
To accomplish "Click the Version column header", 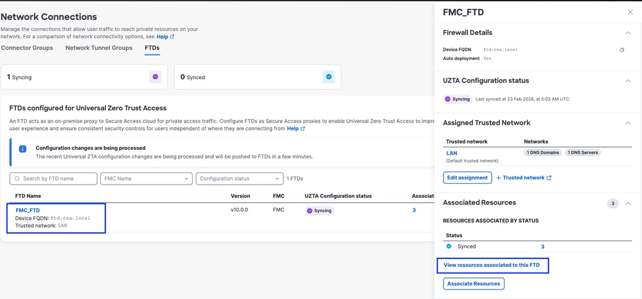I will click(x=240, y=195).
